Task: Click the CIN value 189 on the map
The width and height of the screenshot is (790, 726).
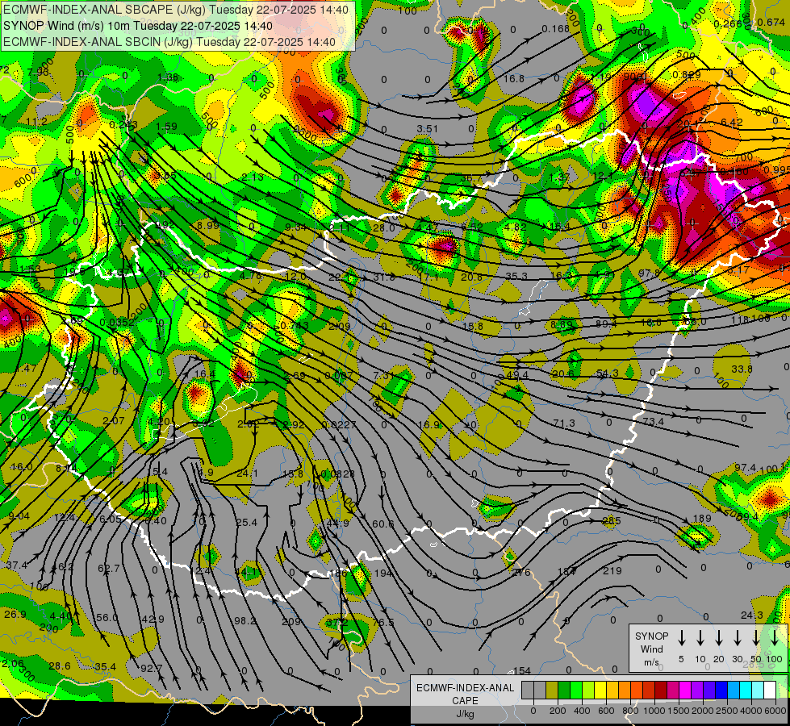Action: [x=702, y=519]
